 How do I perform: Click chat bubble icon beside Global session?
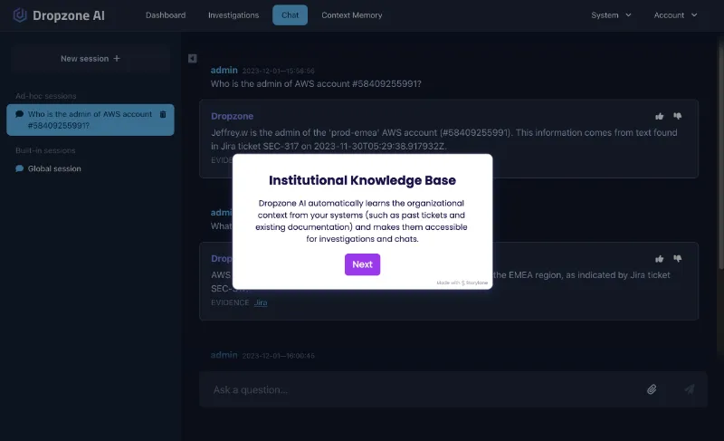pos(19,168)
